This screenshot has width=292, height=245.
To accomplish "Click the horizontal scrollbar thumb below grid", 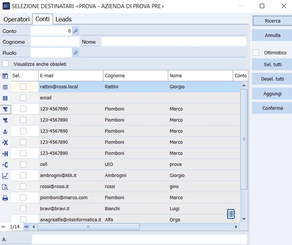I will 88,227.
